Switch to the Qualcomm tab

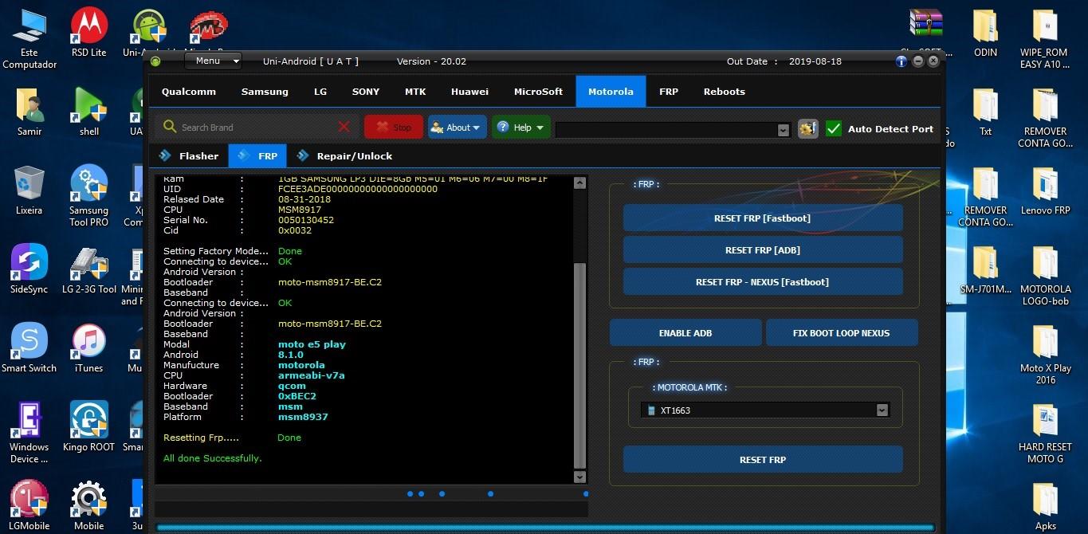pos(189,92)
